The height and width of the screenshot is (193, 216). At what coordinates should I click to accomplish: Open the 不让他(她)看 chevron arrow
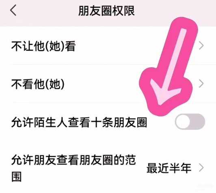(x=201, y=46)
